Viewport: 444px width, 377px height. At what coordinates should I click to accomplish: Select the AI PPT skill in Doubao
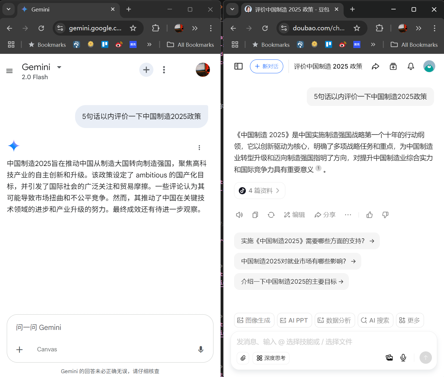[x=294, y=320]
